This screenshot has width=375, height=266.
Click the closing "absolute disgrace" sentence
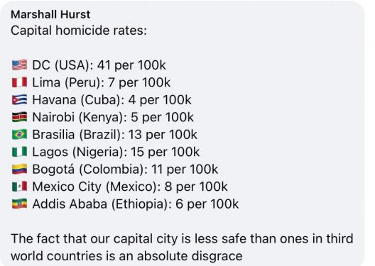[x=182, y=248]
